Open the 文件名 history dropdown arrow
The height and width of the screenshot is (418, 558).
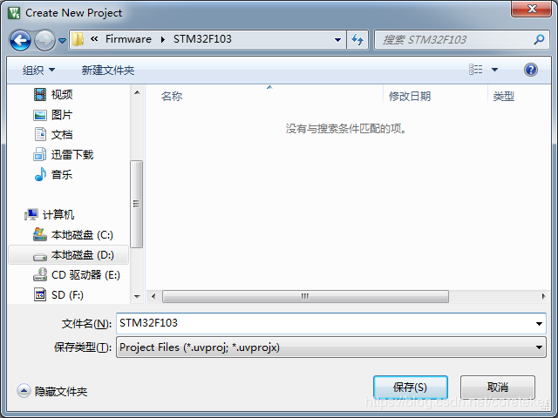(x=539, y=323)
